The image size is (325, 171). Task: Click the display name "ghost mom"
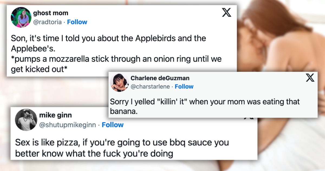pos(51,13)
